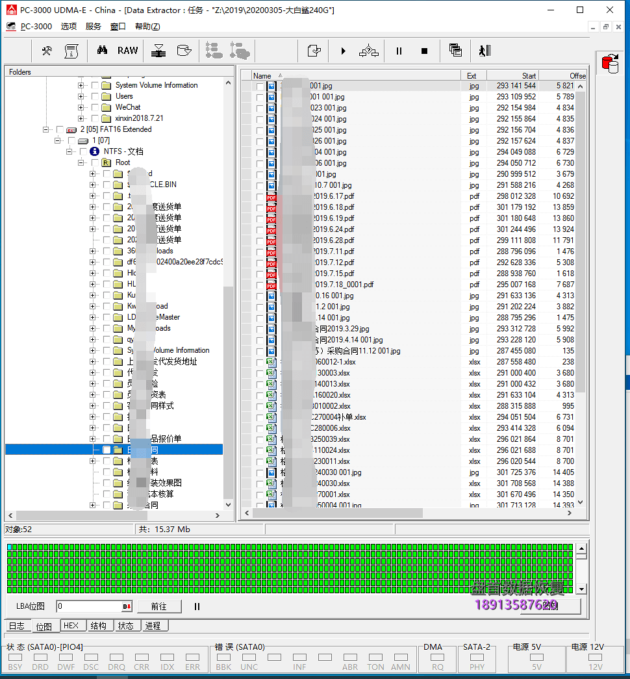Open the 窗口 menu

click(118, 27)
